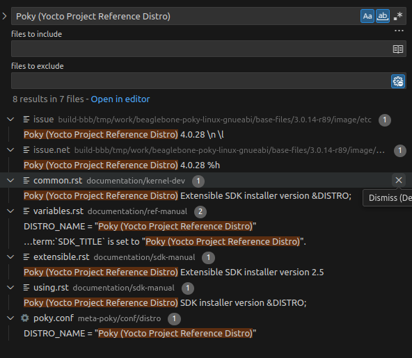Open the poky.conf gear file icon
The image size is (412, 358).
(25, 318)
